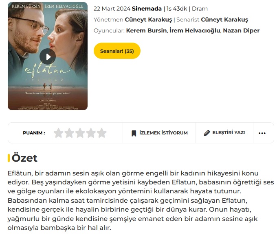
Task: Open actress Nazan Diper's page
Action: [241, 30]
